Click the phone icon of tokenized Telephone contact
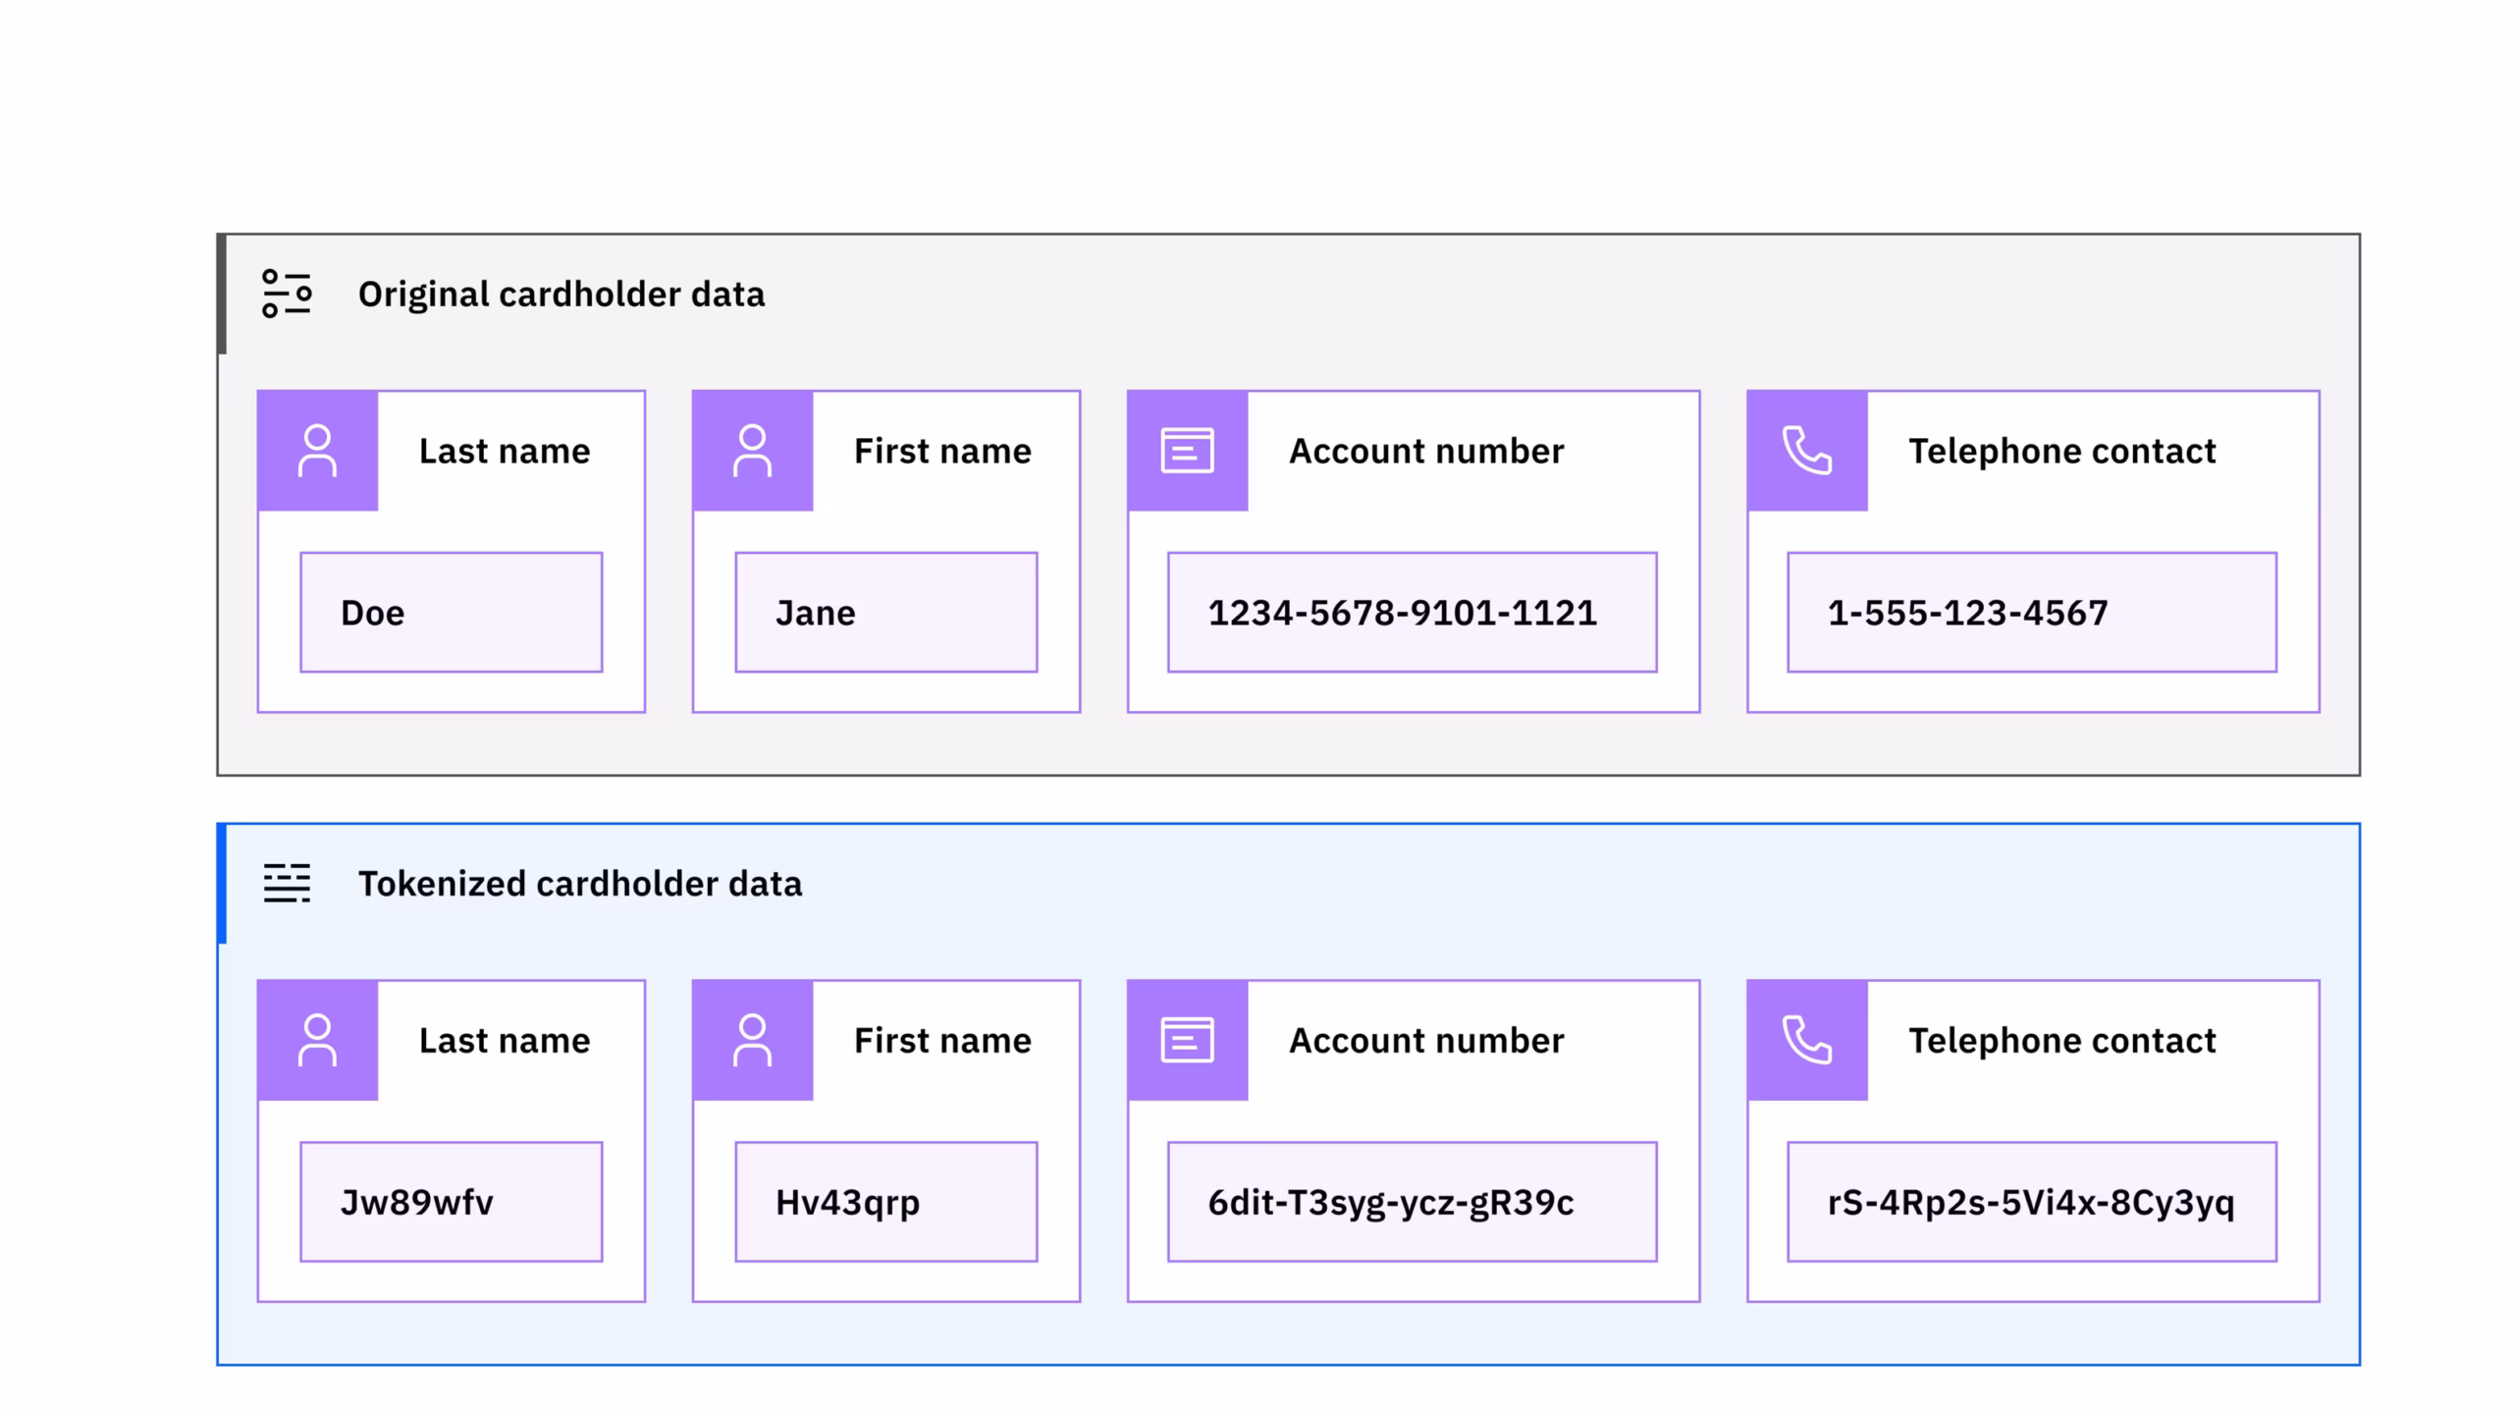 pos(1806,1040)
